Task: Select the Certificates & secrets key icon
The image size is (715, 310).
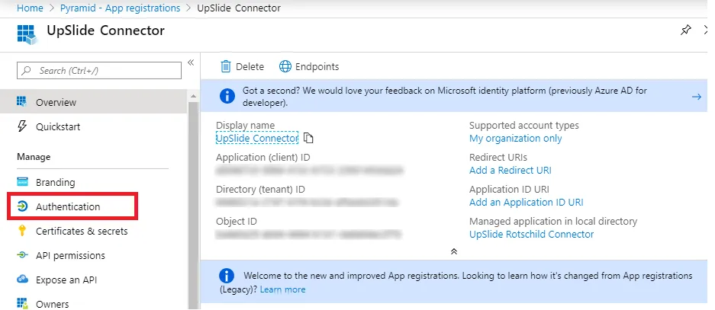Action: tap(22, 231)
